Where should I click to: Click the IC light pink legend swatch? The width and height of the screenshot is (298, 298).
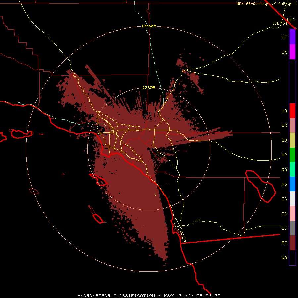[x=292, y=214]
